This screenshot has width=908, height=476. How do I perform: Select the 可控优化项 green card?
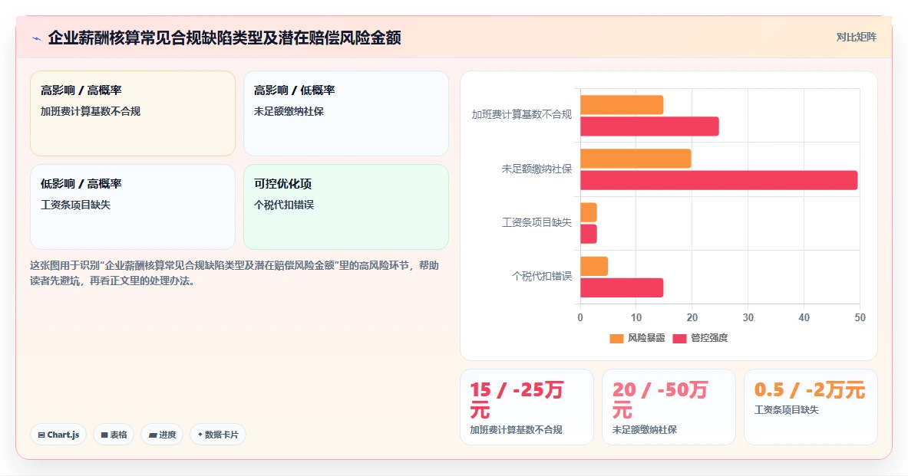tap(345, 207)
